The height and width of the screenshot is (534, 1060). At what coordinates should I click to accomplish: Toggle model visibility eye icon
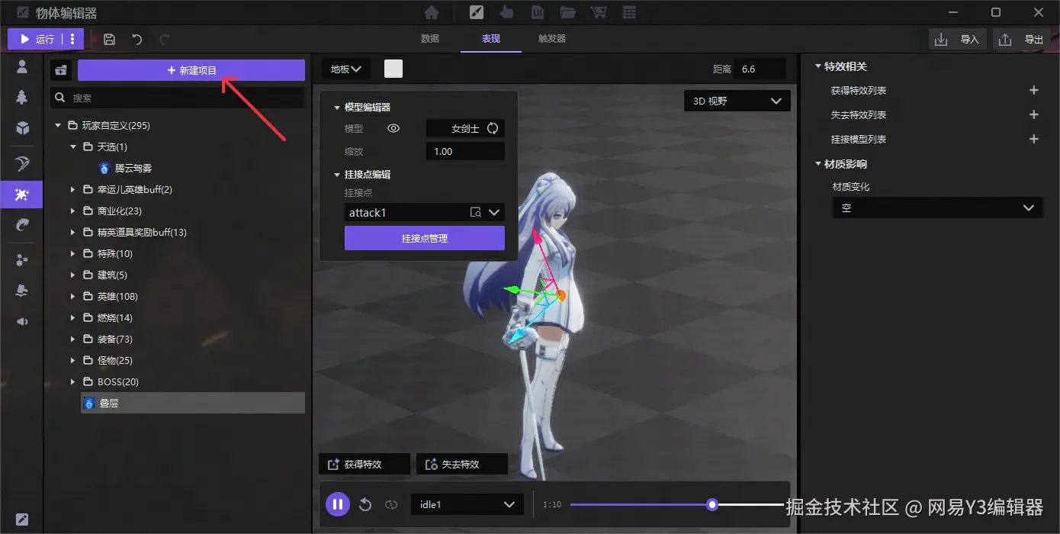393,128
